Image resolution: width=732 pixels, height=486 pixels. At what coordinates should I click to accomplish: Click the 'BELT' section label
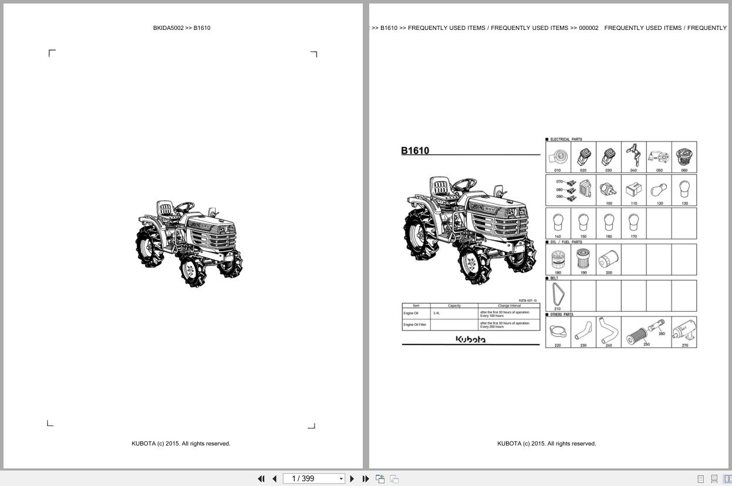[554, 278]
